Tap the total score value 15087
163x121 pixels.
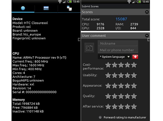pos(121,19)
